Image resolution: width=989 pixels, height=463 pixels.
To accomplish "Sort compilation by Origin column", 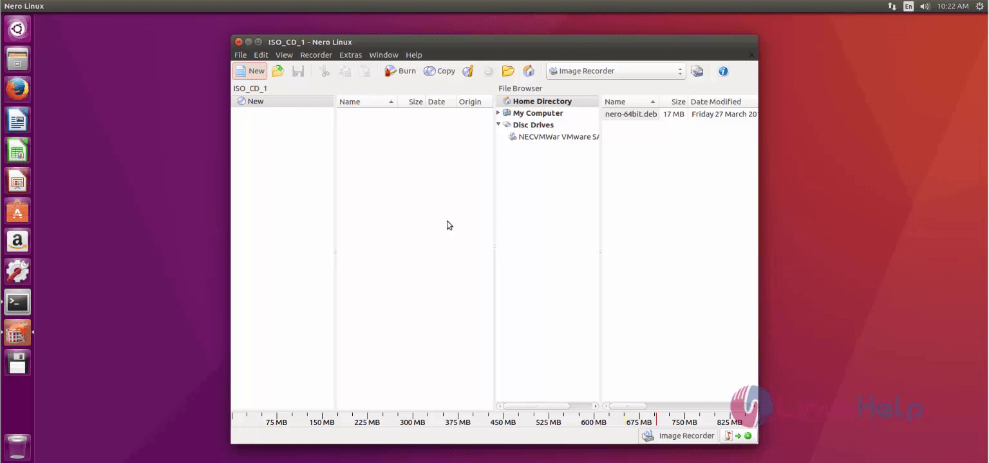I will (x=474, y=102).
